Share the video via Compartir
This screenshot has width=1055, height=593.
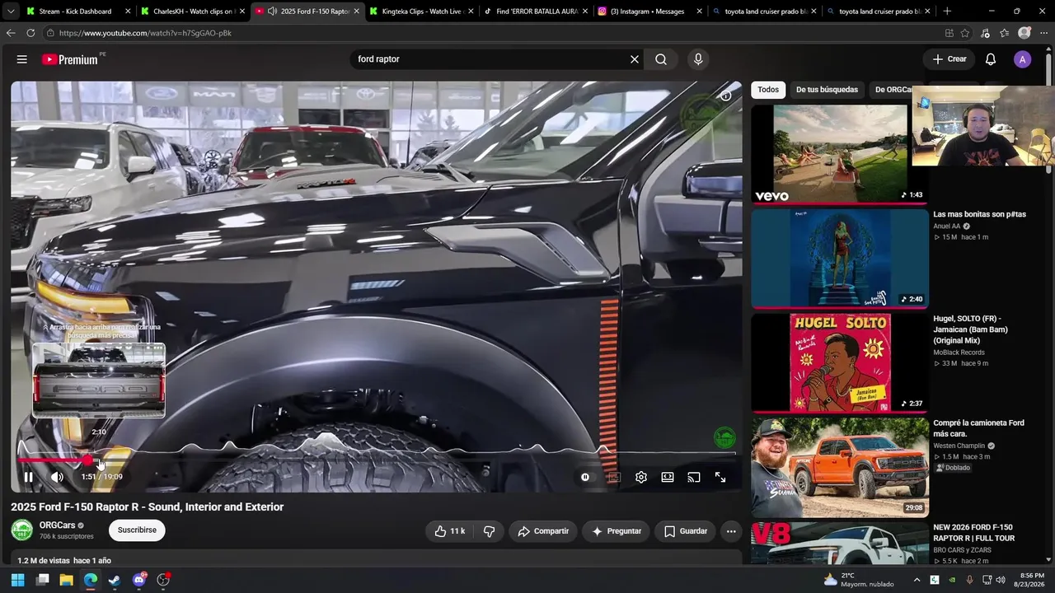(x=543, y=531)
